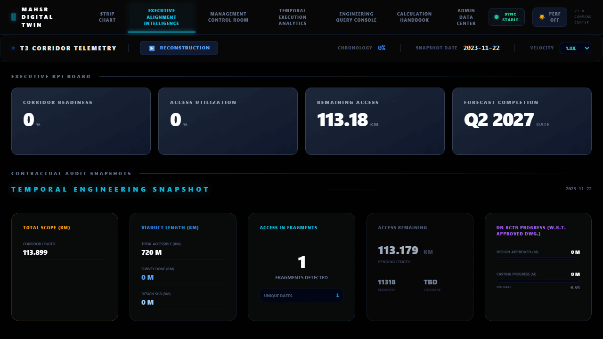Click the Executive KPI Board label

tap(51, 76)
